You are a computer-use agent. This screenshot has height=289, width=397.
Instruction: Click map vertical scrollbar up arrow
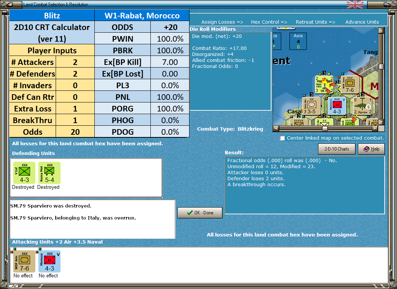(x=381, y=31)
